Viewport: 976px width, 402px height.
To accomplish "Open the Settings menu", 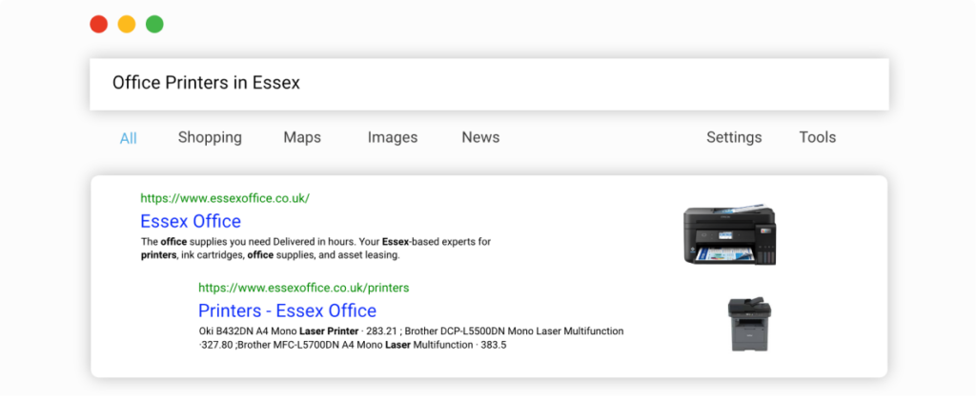I will pos(734,137).
